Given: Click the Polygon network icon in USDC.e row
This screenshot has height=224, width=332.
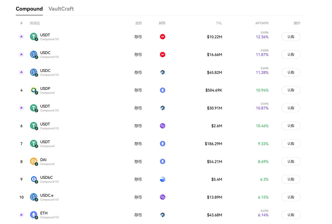Looking at the screenshot, I should 163,197.
